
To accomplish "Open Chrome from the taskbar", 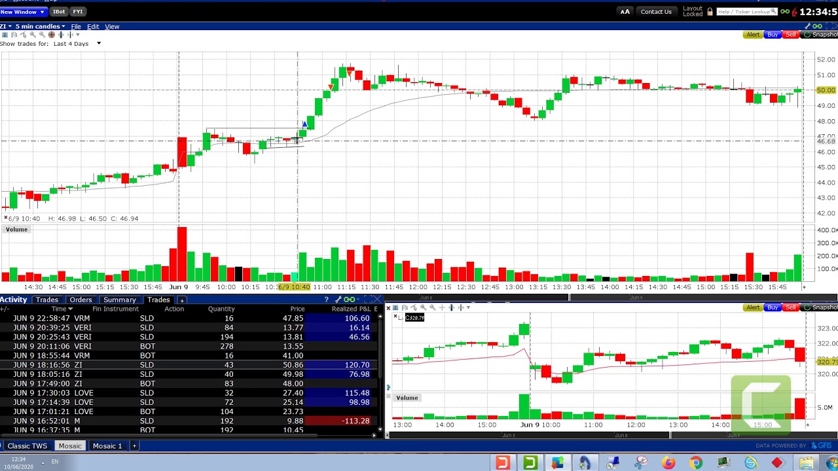I will (695, 463).
